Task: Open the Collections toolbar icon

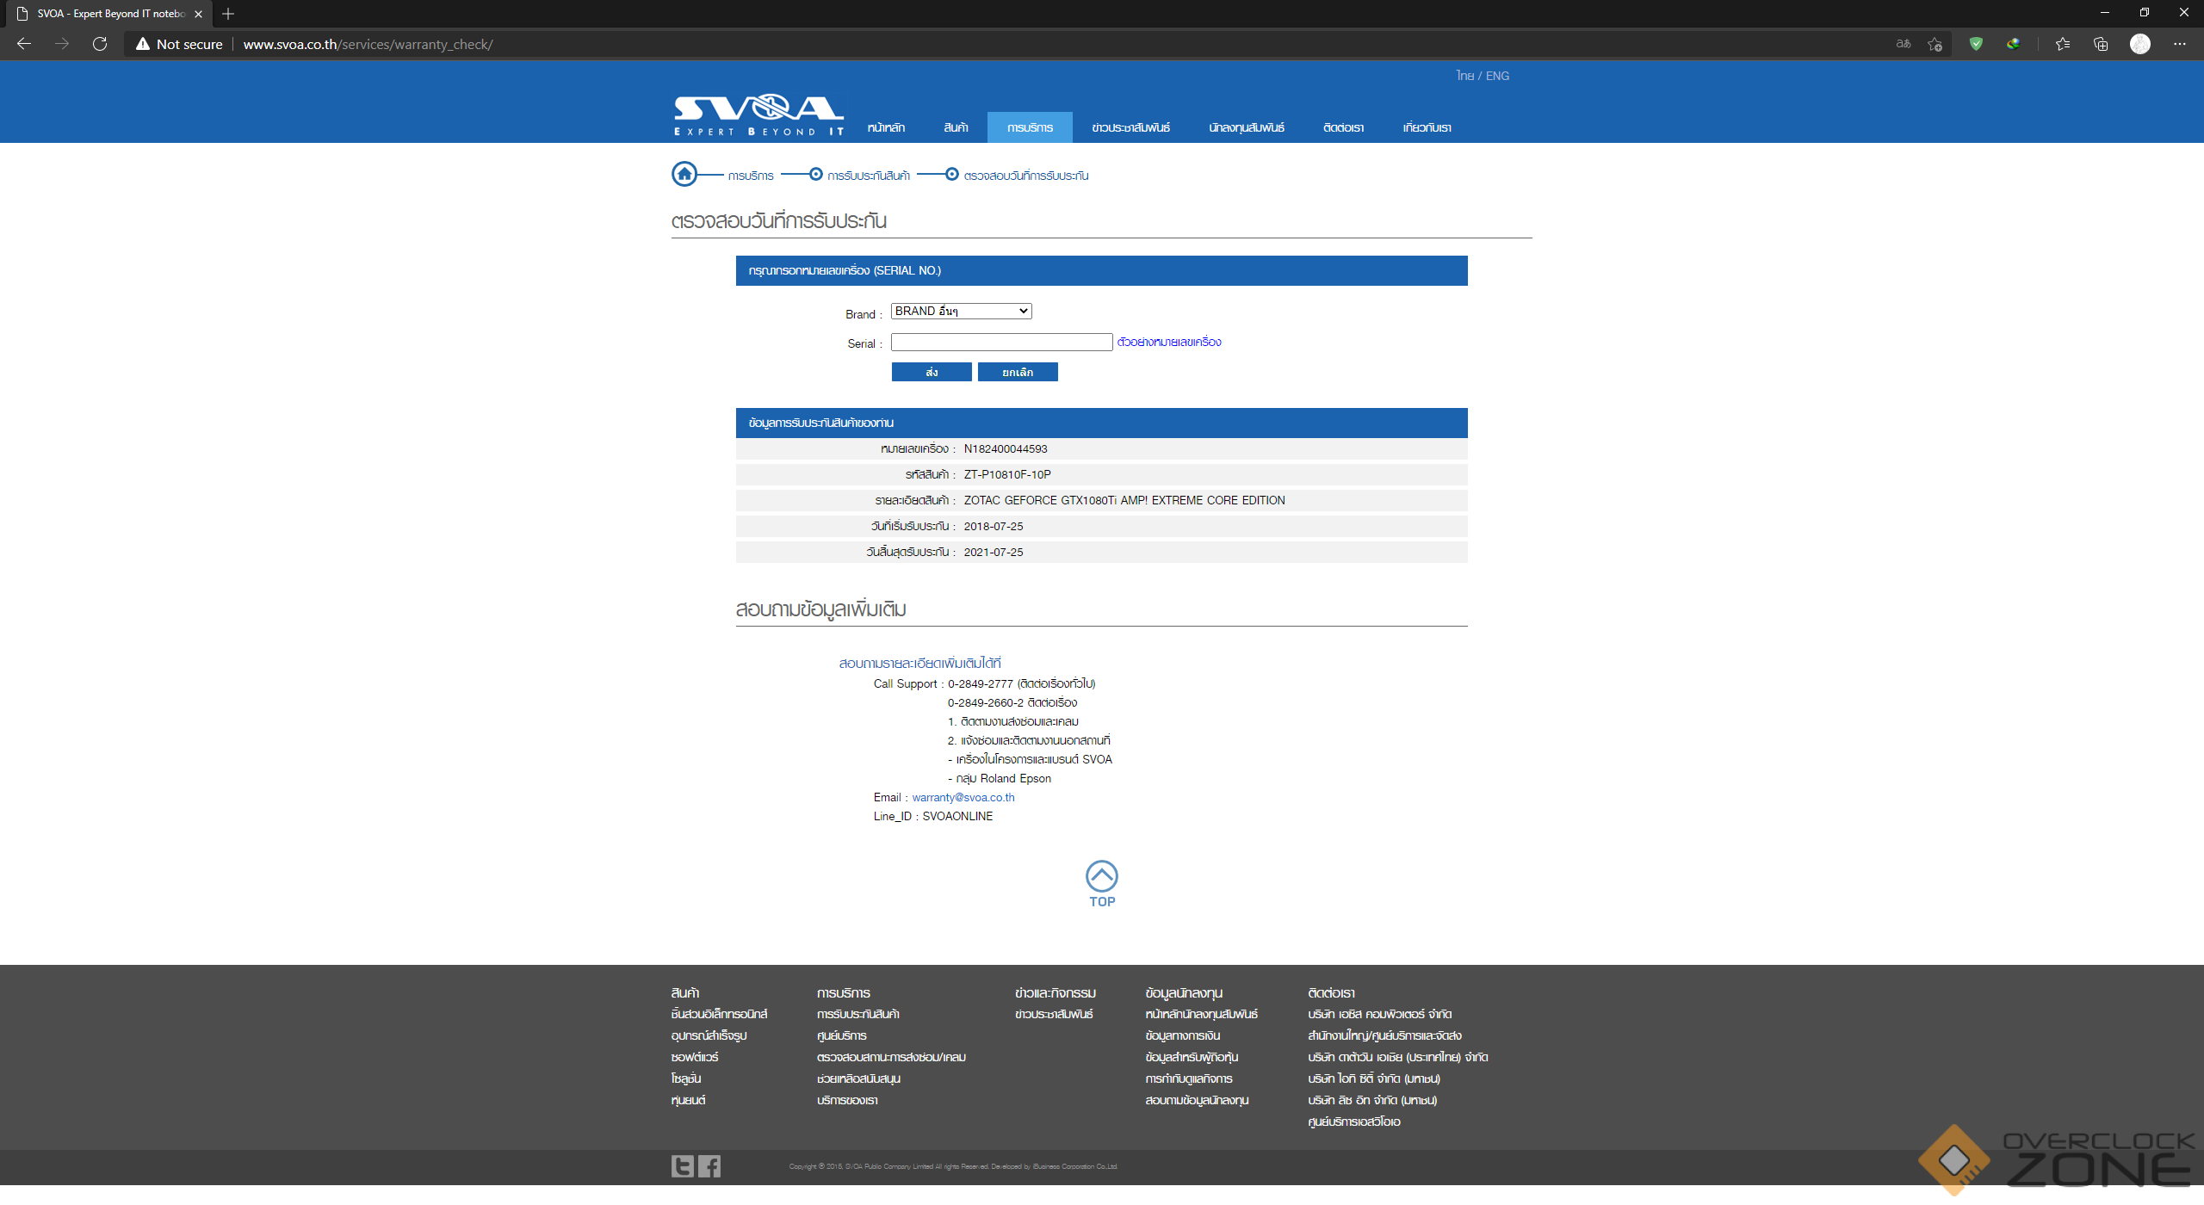Action: click(x=2101, y=44)
